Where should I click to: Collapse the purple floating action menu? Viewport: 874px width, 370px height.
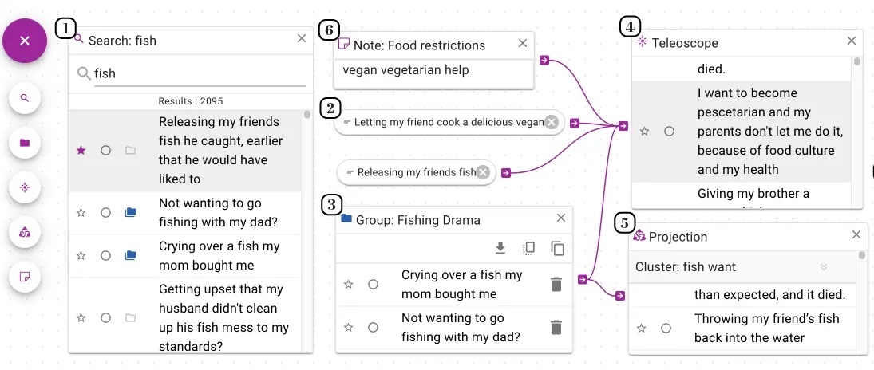click(24, 41)
